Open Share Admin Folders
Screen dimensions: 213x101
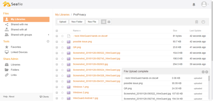[x=15, y=70]
